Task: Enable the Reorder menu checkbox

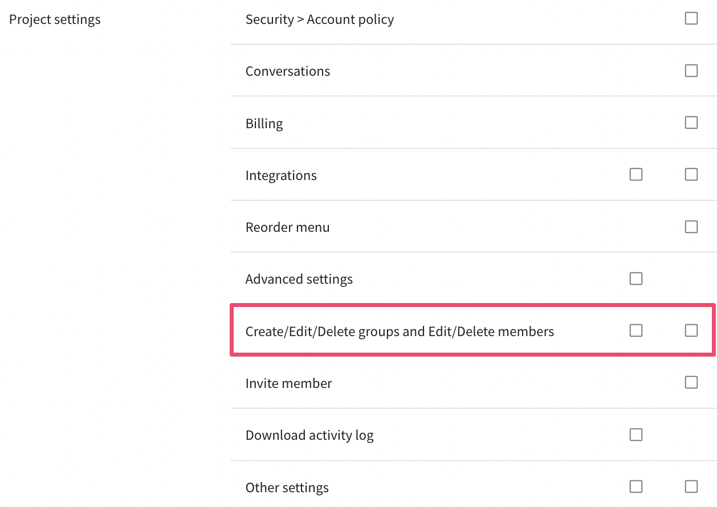Action: [691, 227]
